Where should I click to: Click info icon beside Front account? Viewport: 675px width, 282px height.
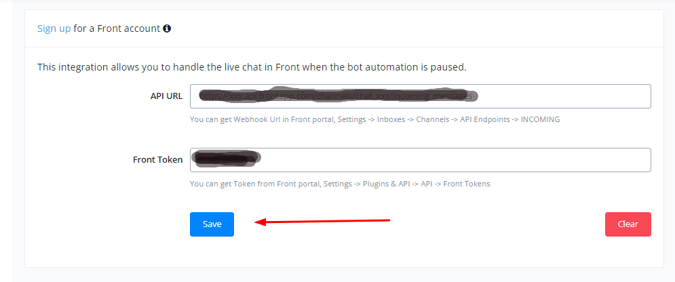pos(167,29)
